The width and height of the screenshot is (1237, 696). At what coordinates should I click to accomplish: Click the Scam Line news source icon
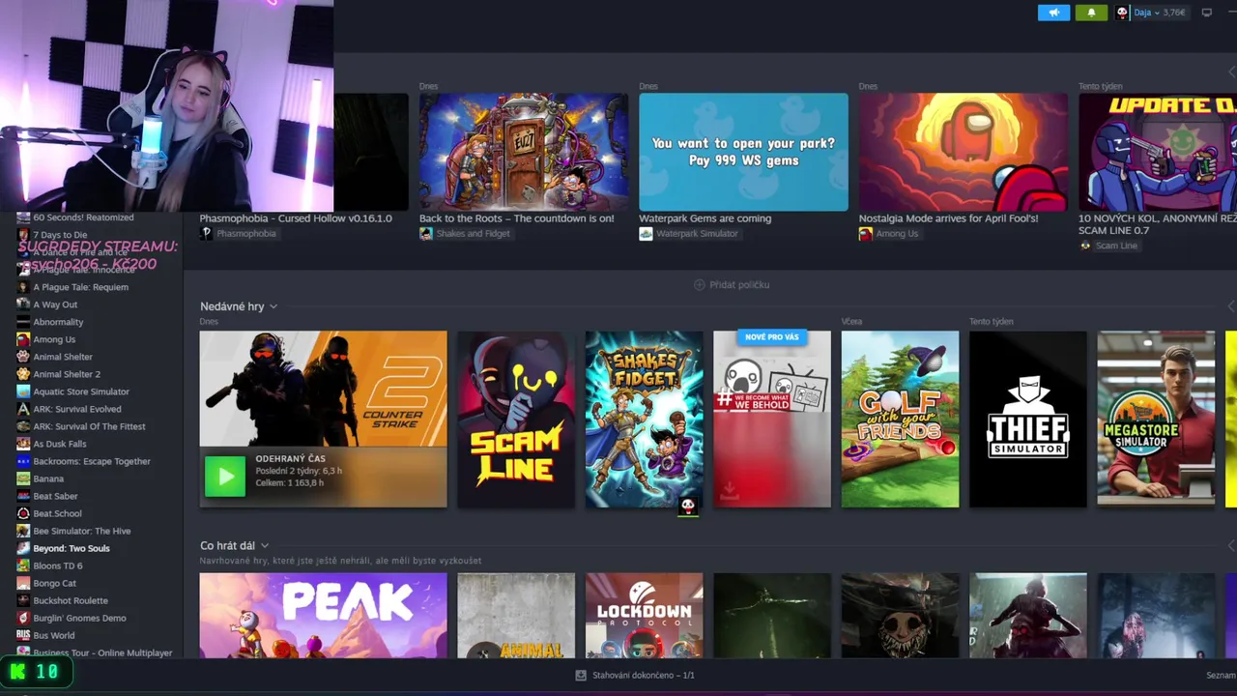(1085, 246)
